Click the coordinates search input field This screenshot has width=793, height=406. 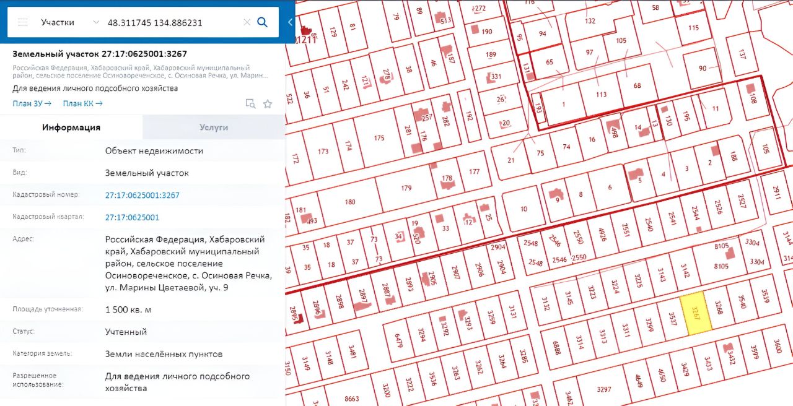[172, 22]
